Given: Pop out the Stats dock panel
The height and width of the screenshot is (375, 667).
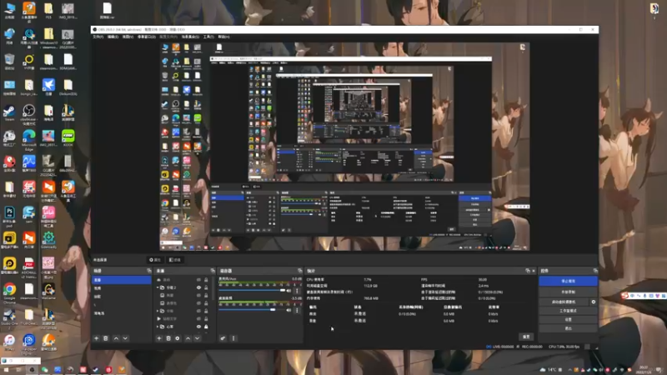Looking at the screenshot, I should [x=528, y=270].
